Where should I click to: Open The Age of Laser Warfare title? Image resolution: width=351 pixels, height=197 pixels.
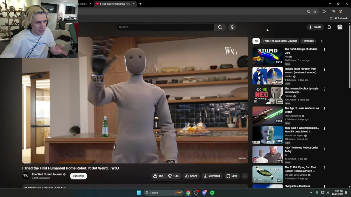302,110
